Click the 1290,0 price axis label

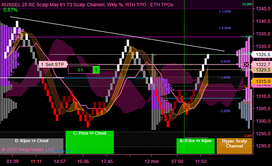(x=263, y=146)
